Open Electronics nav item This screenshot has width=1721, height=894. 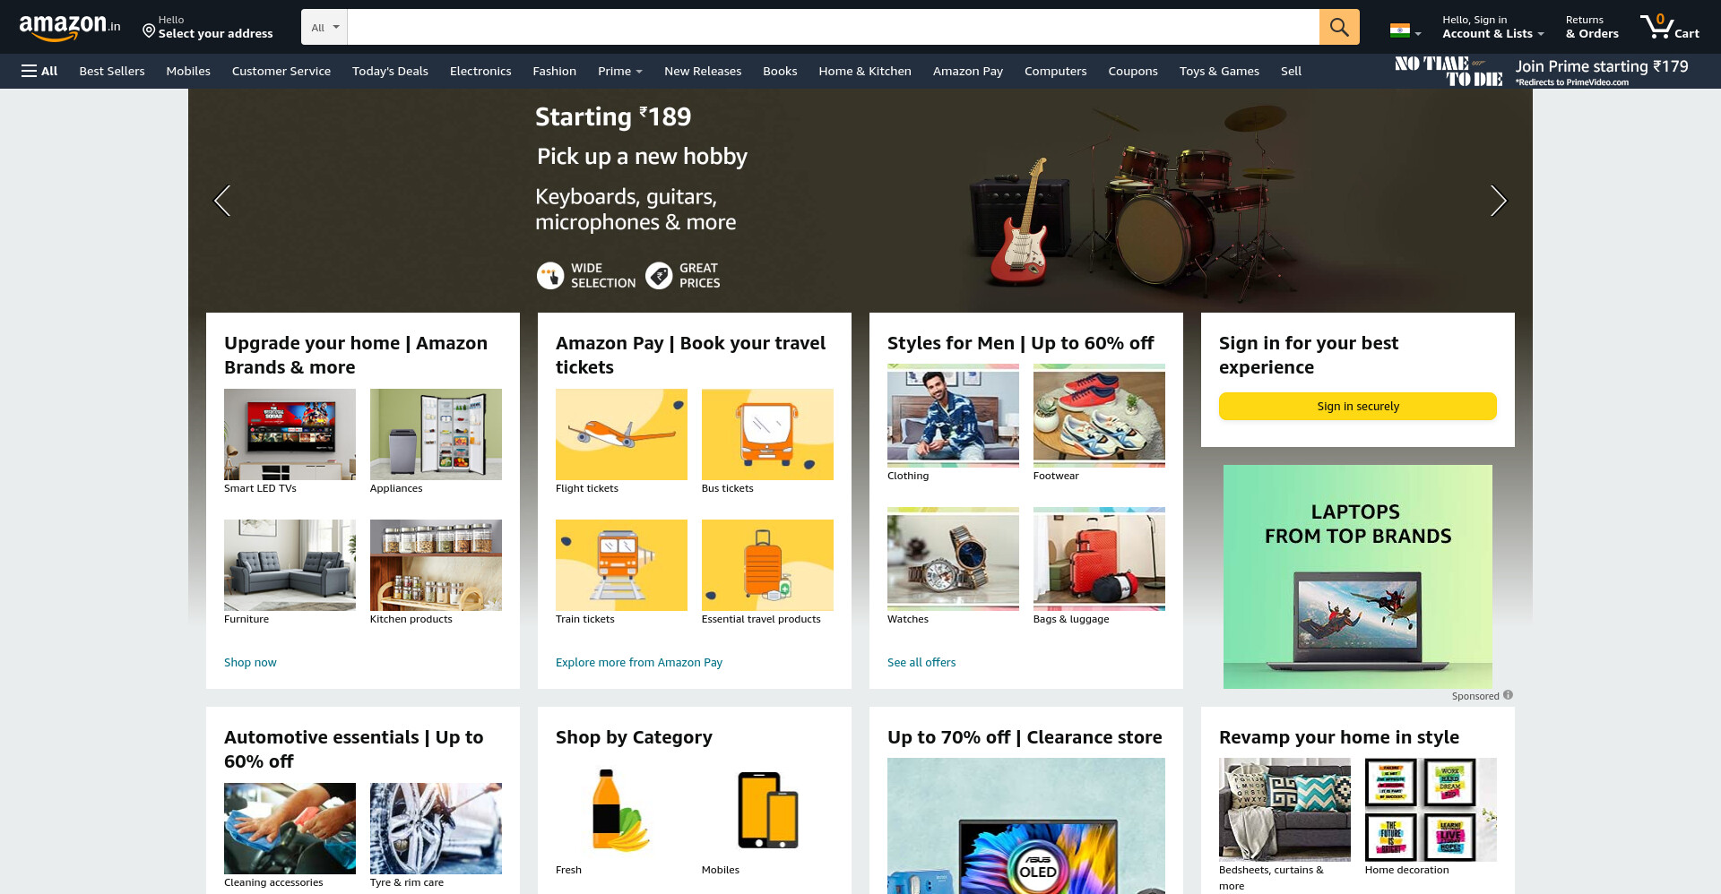click(480, 71)
